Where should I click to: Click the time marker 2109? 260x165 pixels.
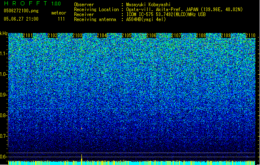(x=226, y=35)
